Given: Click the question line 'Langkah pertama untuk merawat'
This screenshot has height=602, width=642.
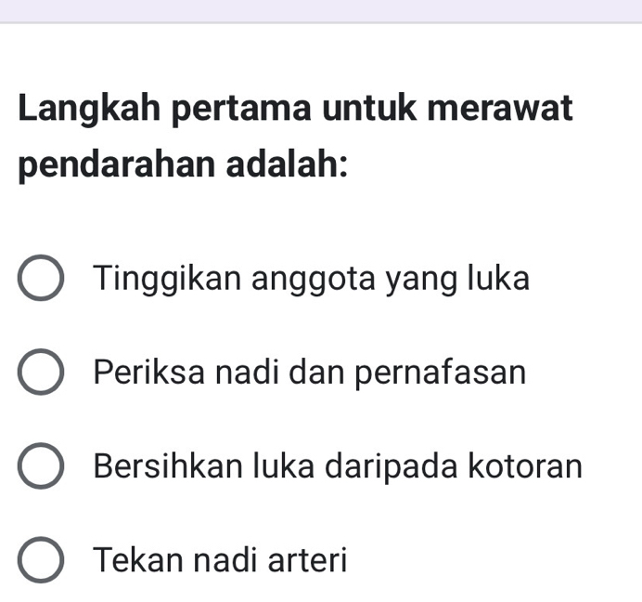Looking at the screenshot, I should [x=296, y=111].
